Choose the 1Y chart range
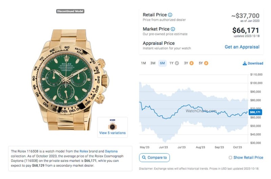 171,63
